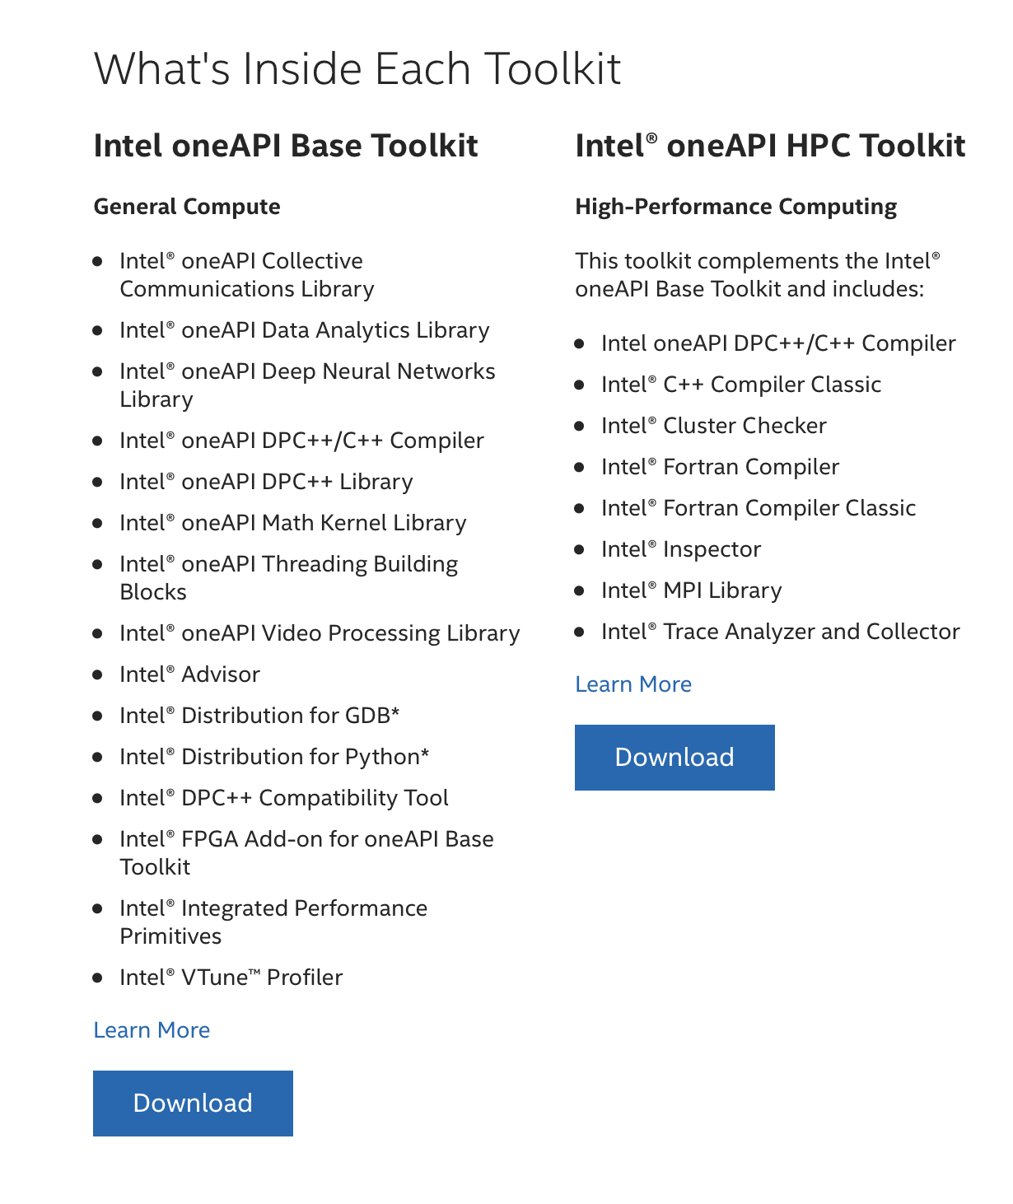Click the Intel oneAPI HPC Toolkit heading
The height and width of the screenshot is (1204, 1013).
click(769, 146)
